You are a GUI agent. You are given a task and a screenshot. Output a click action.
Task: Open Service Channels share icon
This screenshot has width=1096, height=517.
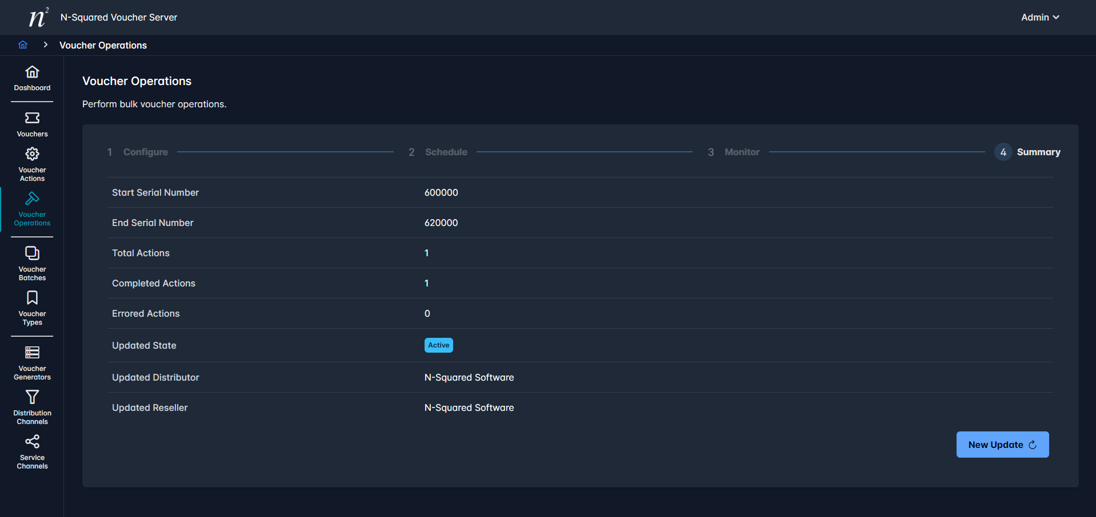[32, 442]
